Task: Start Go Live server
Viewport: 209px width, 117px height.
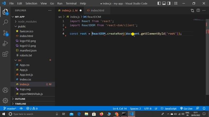Action: [186, 109]
